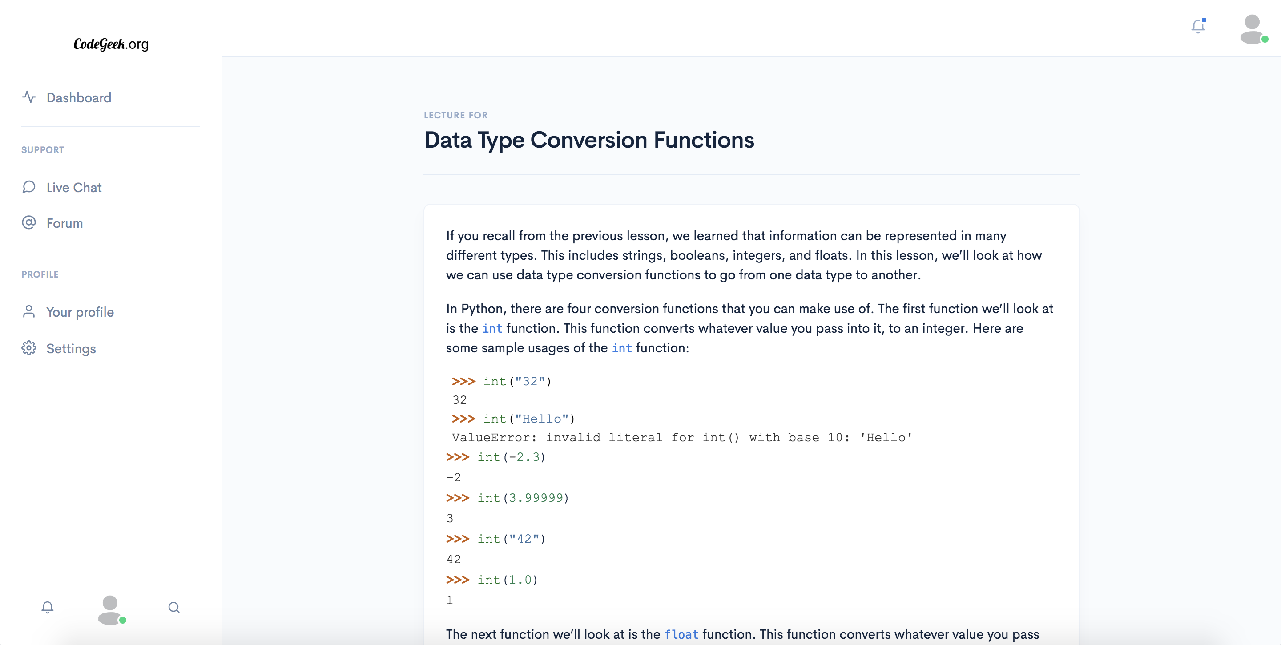Open the Settings gear icon

[x=29, y=348]
